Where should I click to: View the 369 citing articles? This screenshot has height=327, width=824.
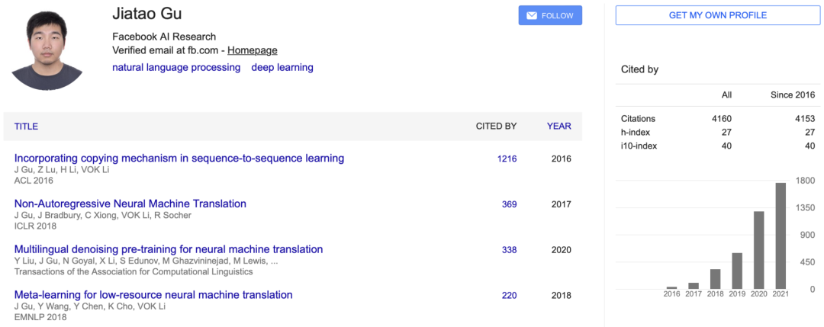click(x=509, y=204)
